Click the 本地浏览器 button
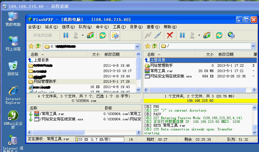This screenshot has width=259, height=152. (x=43, y=35)
